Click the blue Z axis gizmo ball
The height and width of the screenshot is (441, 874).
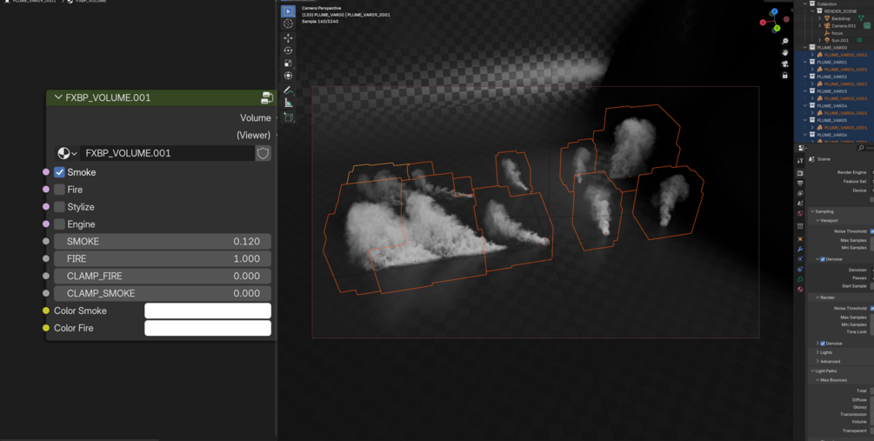click(x=774, y=11)
